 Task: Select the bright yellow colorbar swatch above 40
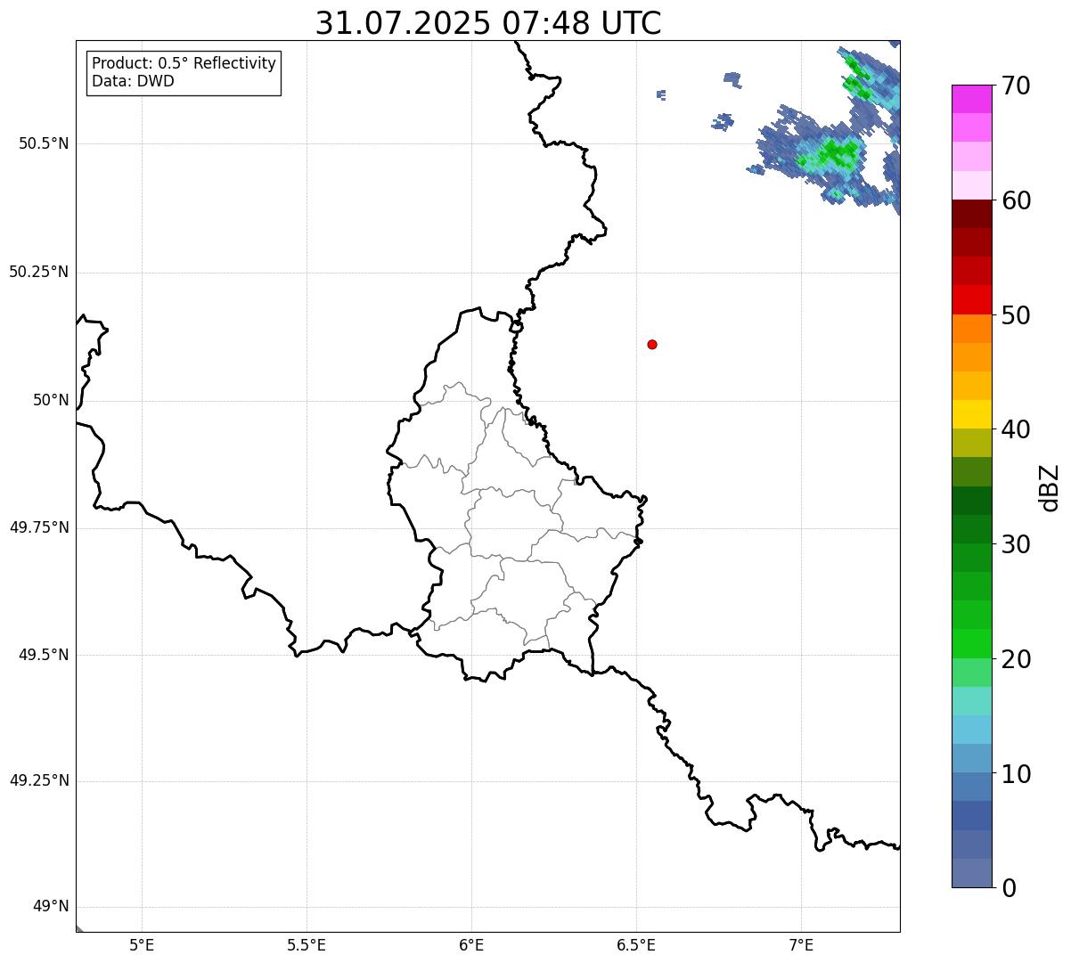971,414
